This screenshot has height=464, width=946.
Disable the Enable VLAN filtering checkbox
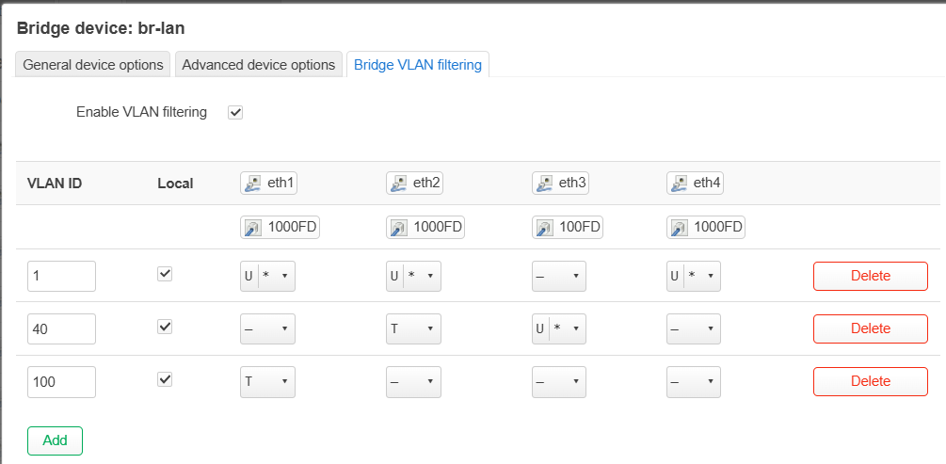pyautogui.click(x=235, y=113)
